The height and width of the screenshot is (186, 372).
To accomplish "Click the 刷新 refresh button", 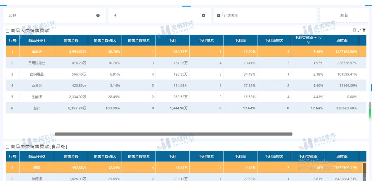I will point(344,15).
